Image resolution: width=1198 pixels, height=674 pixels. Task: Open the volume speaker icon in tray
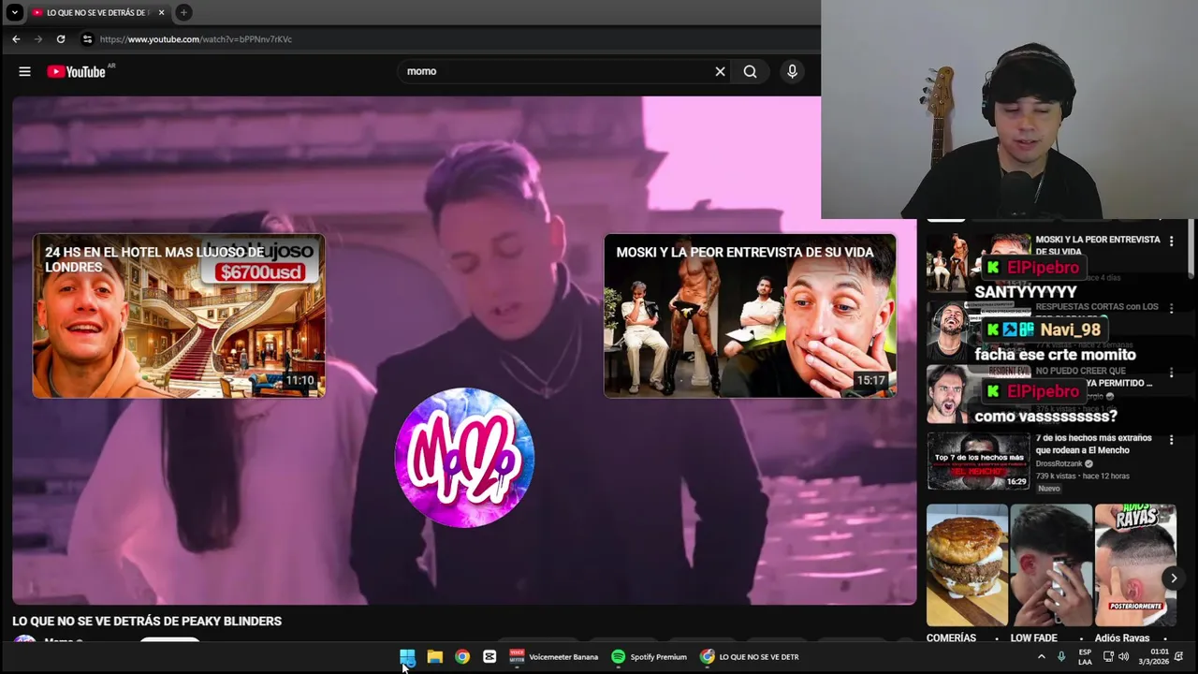[1124, 656]
